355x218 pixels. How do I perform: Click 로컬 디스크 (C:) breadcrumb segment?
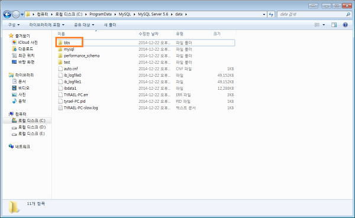coord(69,14)
